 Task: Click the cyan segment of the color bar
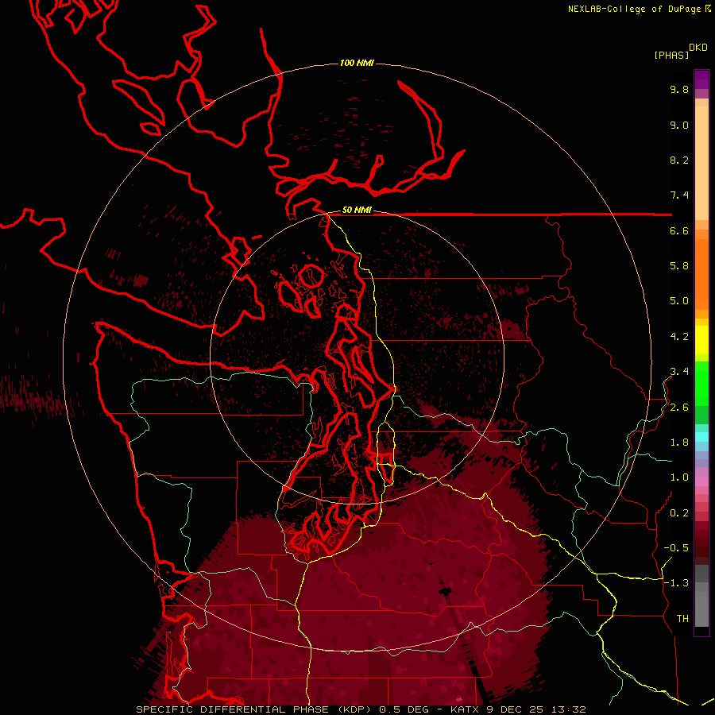(x=701, y=437)
